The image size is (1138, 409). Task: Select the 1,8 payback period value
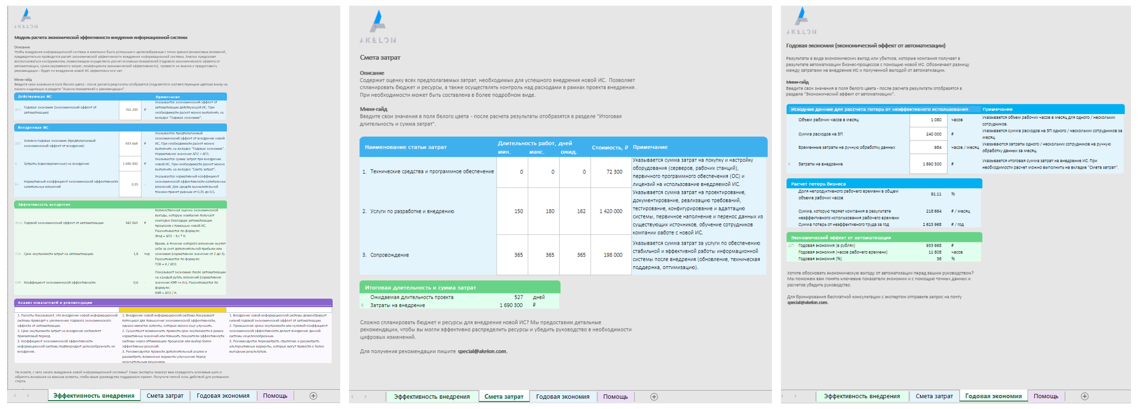click(135, 254)
